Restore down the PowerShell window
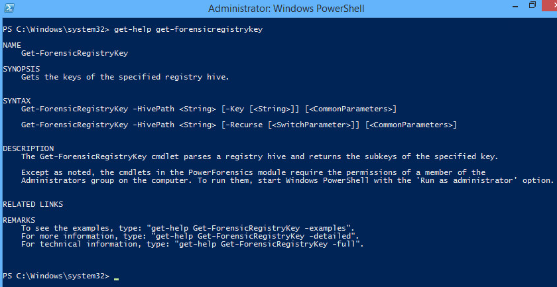Image resolution: width=557 pixels, height=287 pixels. pyautogui.click(x=532, y=5)
